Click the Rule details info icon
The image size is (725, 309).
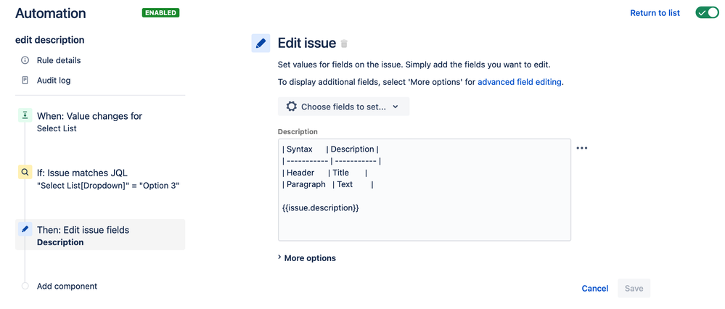pos(25,60)
